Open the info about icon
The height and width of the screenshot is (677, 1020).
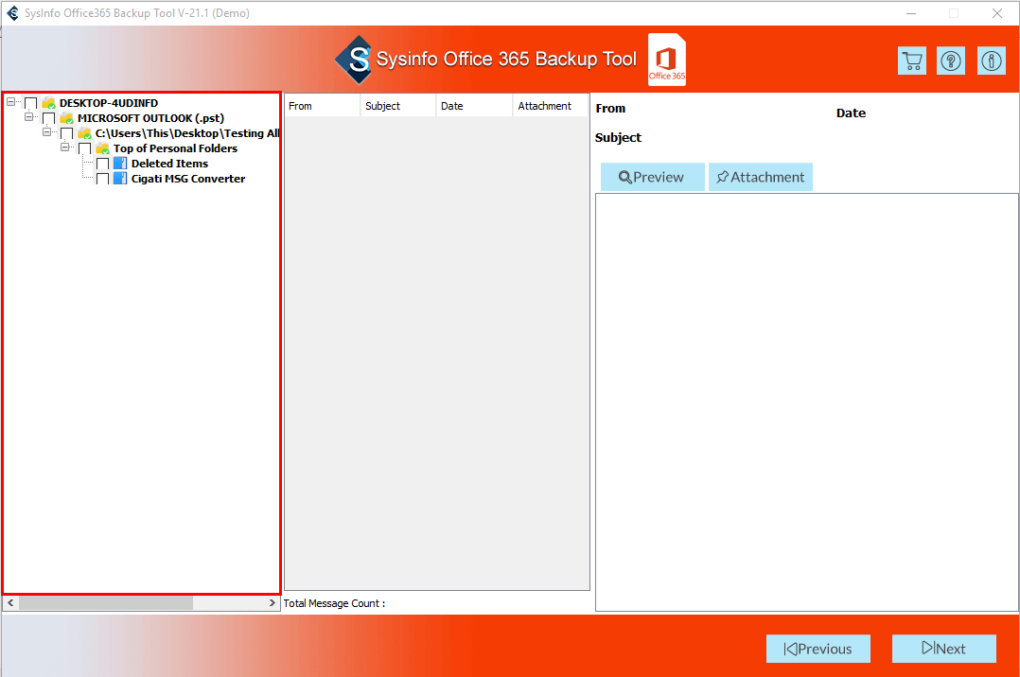coord(991,61)
